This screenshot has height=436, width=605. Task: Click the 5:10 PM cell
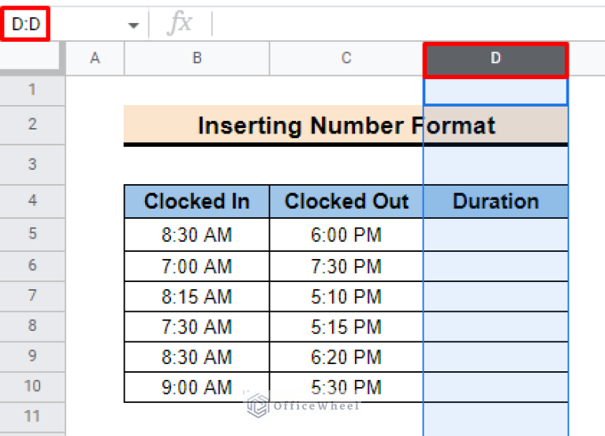pos(346,296)
